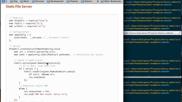Click the 'If it does, read that file' comment

tap(37, 66)
